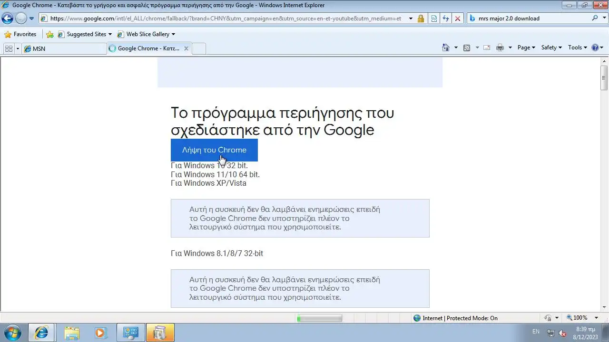Click the 'Για Windows 11/10 64 bit.' text
Image resolution: width=609 pixels, height=342 pixels.
click(215, 174)
